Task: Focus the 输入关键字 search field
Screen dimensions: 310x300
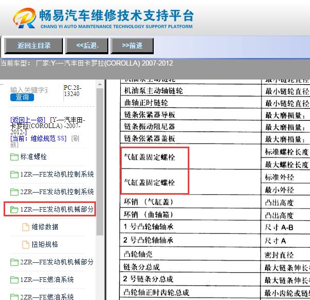Action: (29, 90)
